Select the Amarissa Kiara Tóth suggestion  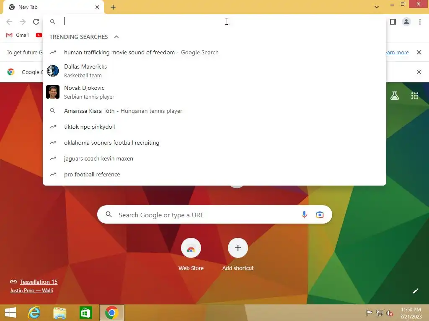[x=214, y=111]
